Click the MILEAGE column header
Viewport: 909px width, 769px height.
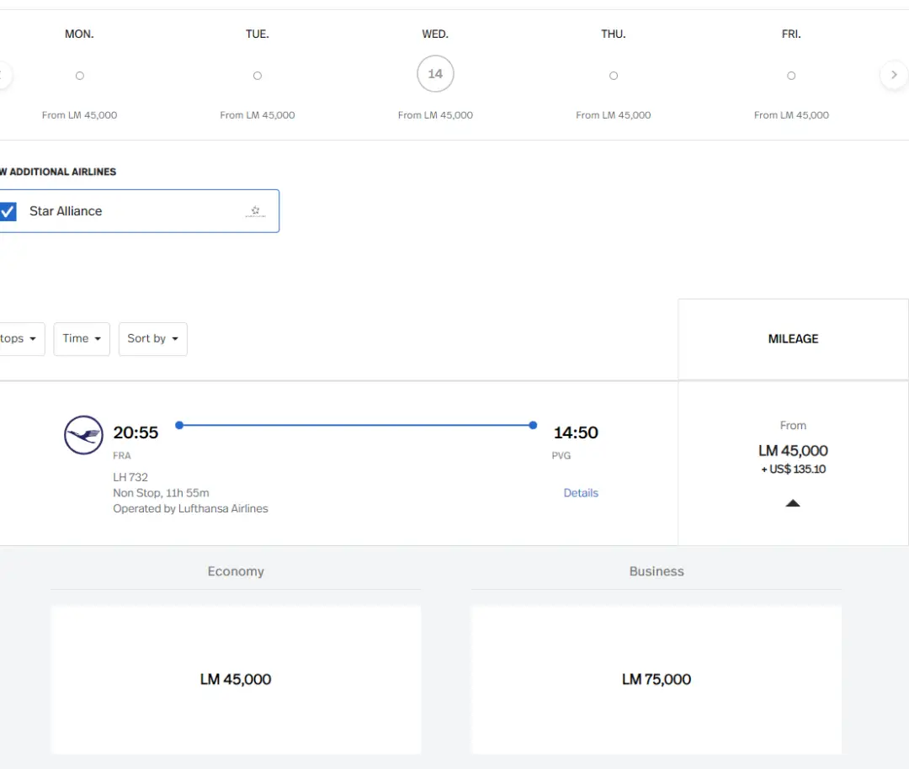[793, 339]
